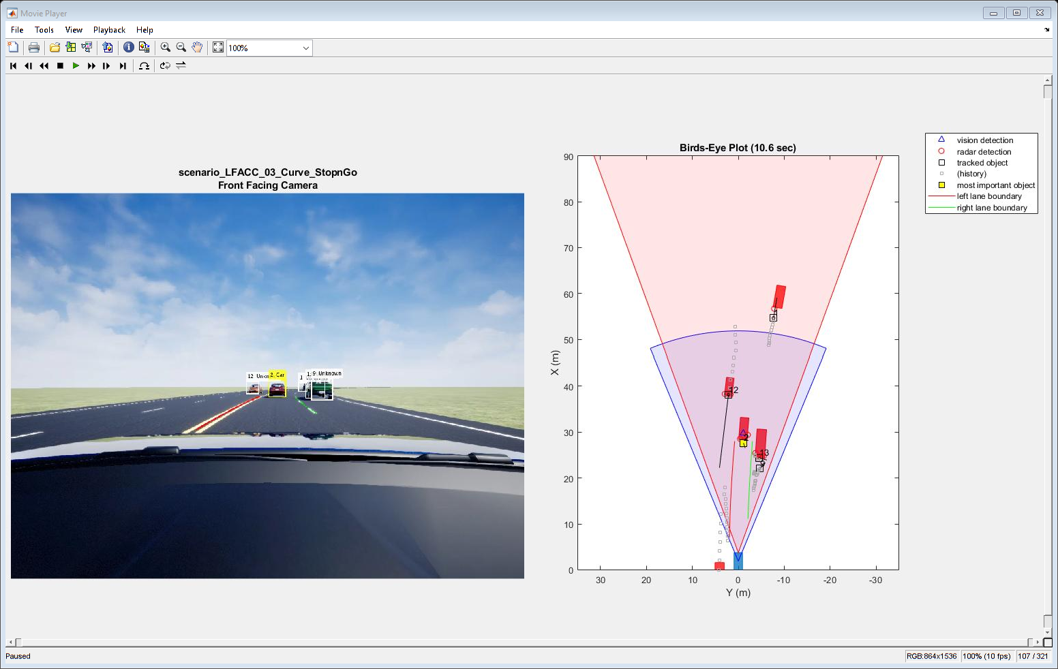Click 'X (m)' axis label

coord(555,362)
